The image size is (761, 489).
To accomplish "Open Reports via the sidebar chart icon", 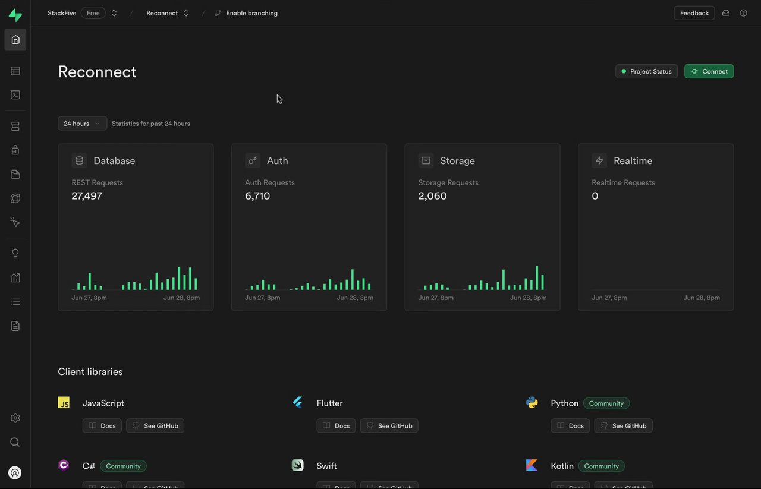I will point(15,277).
